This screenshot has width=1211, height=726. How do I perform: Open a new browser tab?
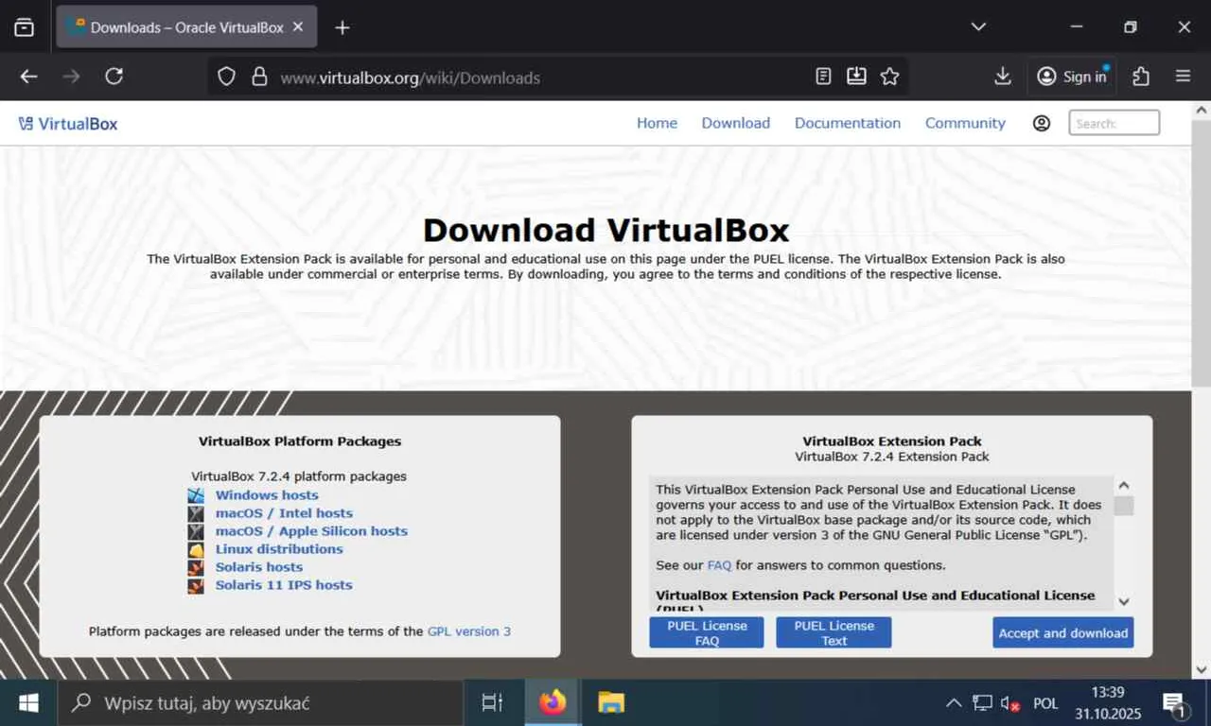pos(342,27)
